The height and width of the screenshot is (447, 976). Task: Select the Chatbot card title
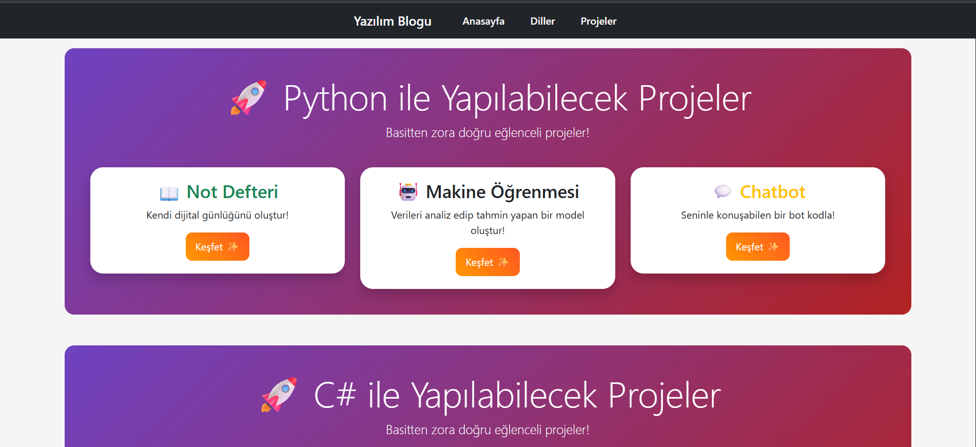click(x=772, y=192)
